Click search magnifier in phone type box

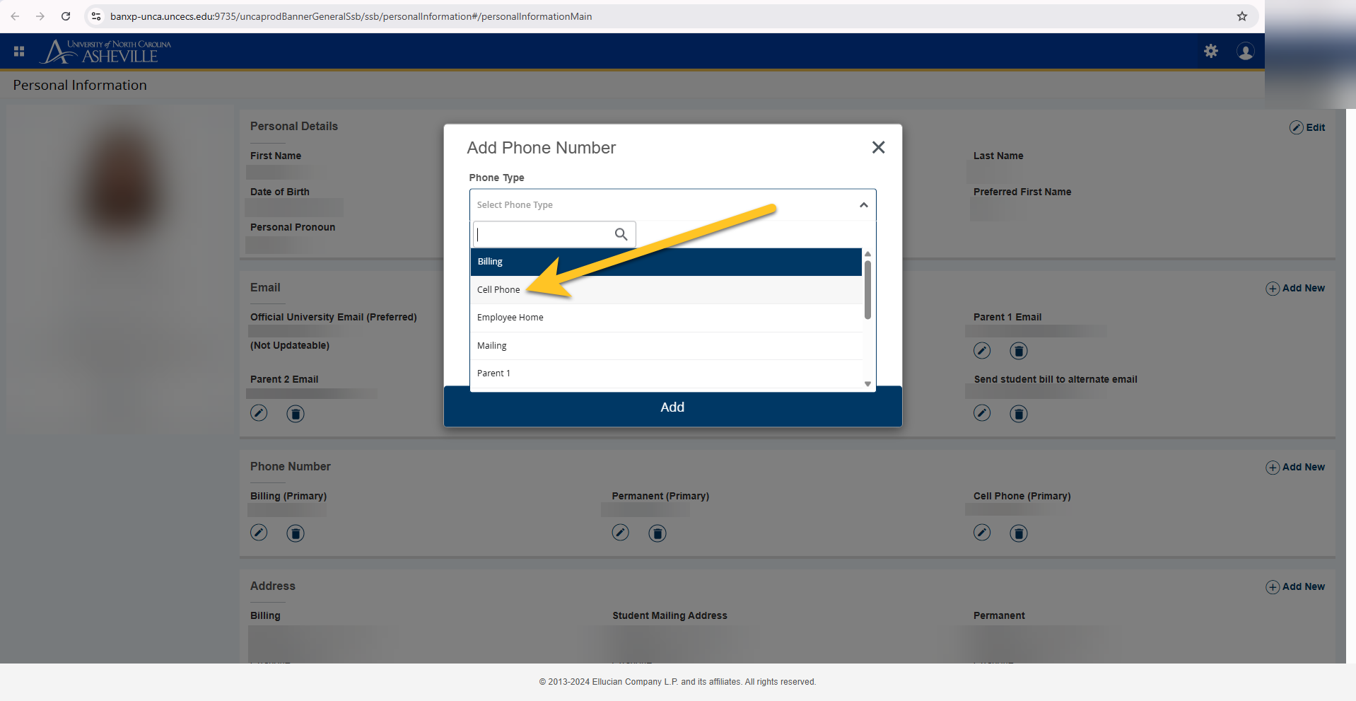click(x=621, y=234)
